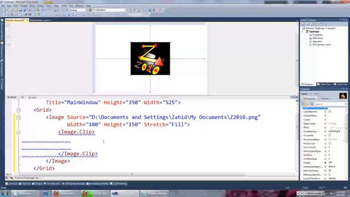Switch to the XAML pane tab
The height and width of the screenshot is (197, 350).
(x=32, y=97)
